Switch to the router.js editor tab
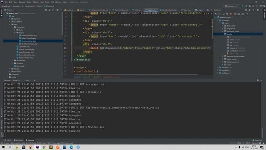266x150 pixels. (69, 10)
